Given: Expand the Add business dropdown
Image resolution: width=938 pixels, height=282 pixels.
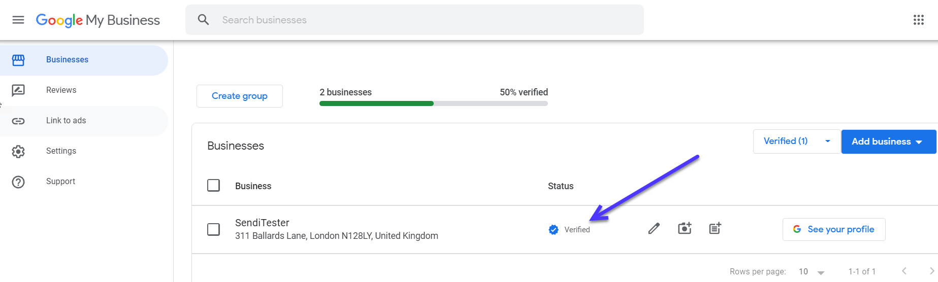Looking at the screenshot, I should point(889,142).
